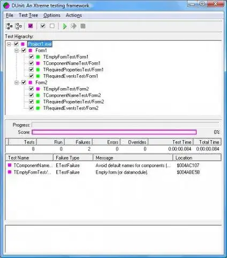The width and height of the screenshot is (227, 258).
Task: Click purple icon in TComponentName failure row
Action: (x=10, y=165)
